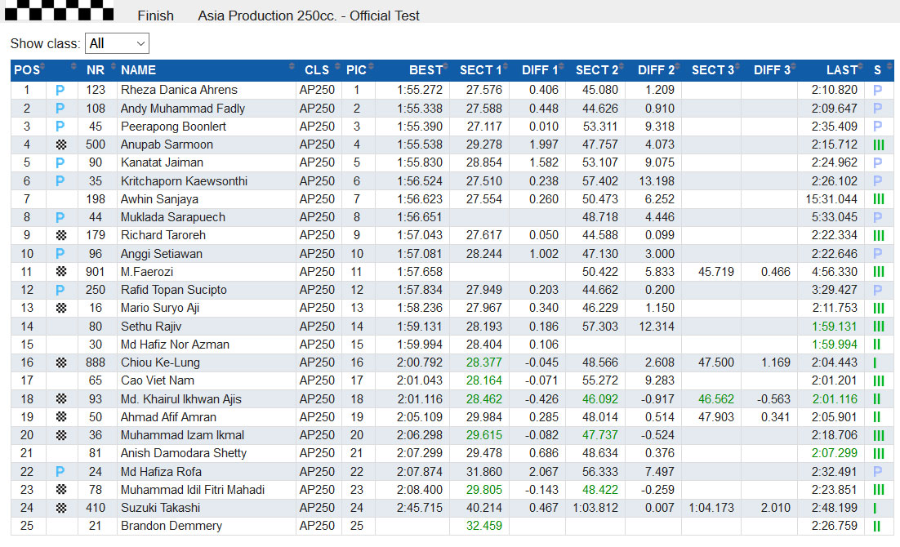Click last lap time 15:31.044
Viewport: 900px width, 547px height.
[x=831, y=199]
